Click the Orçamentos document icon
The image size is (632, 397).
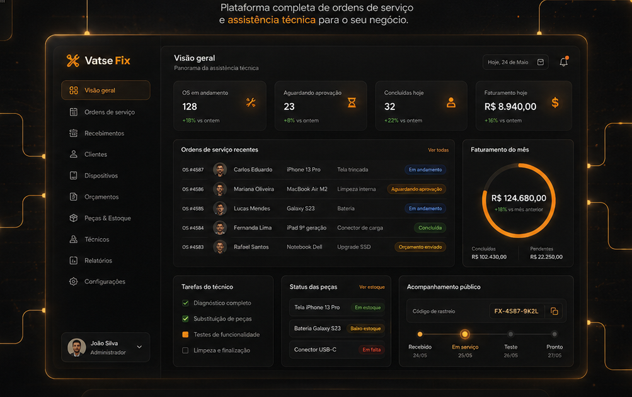point(73,197)
